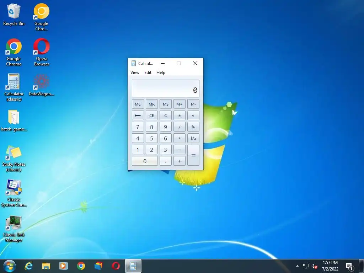Image resolution: width=364 pixels, height=273 pixels.
Task: Click the digit 9 button
Action: 166,127
